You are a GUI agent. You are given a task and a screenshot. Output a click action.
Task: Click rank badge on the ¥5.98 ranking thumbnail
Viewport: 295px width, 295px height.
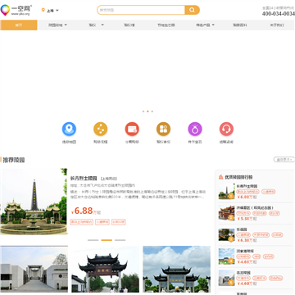click(231, 217)
